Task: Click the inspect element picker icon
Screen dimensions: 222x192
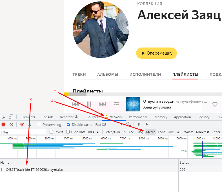Action: tap(4, 117)
